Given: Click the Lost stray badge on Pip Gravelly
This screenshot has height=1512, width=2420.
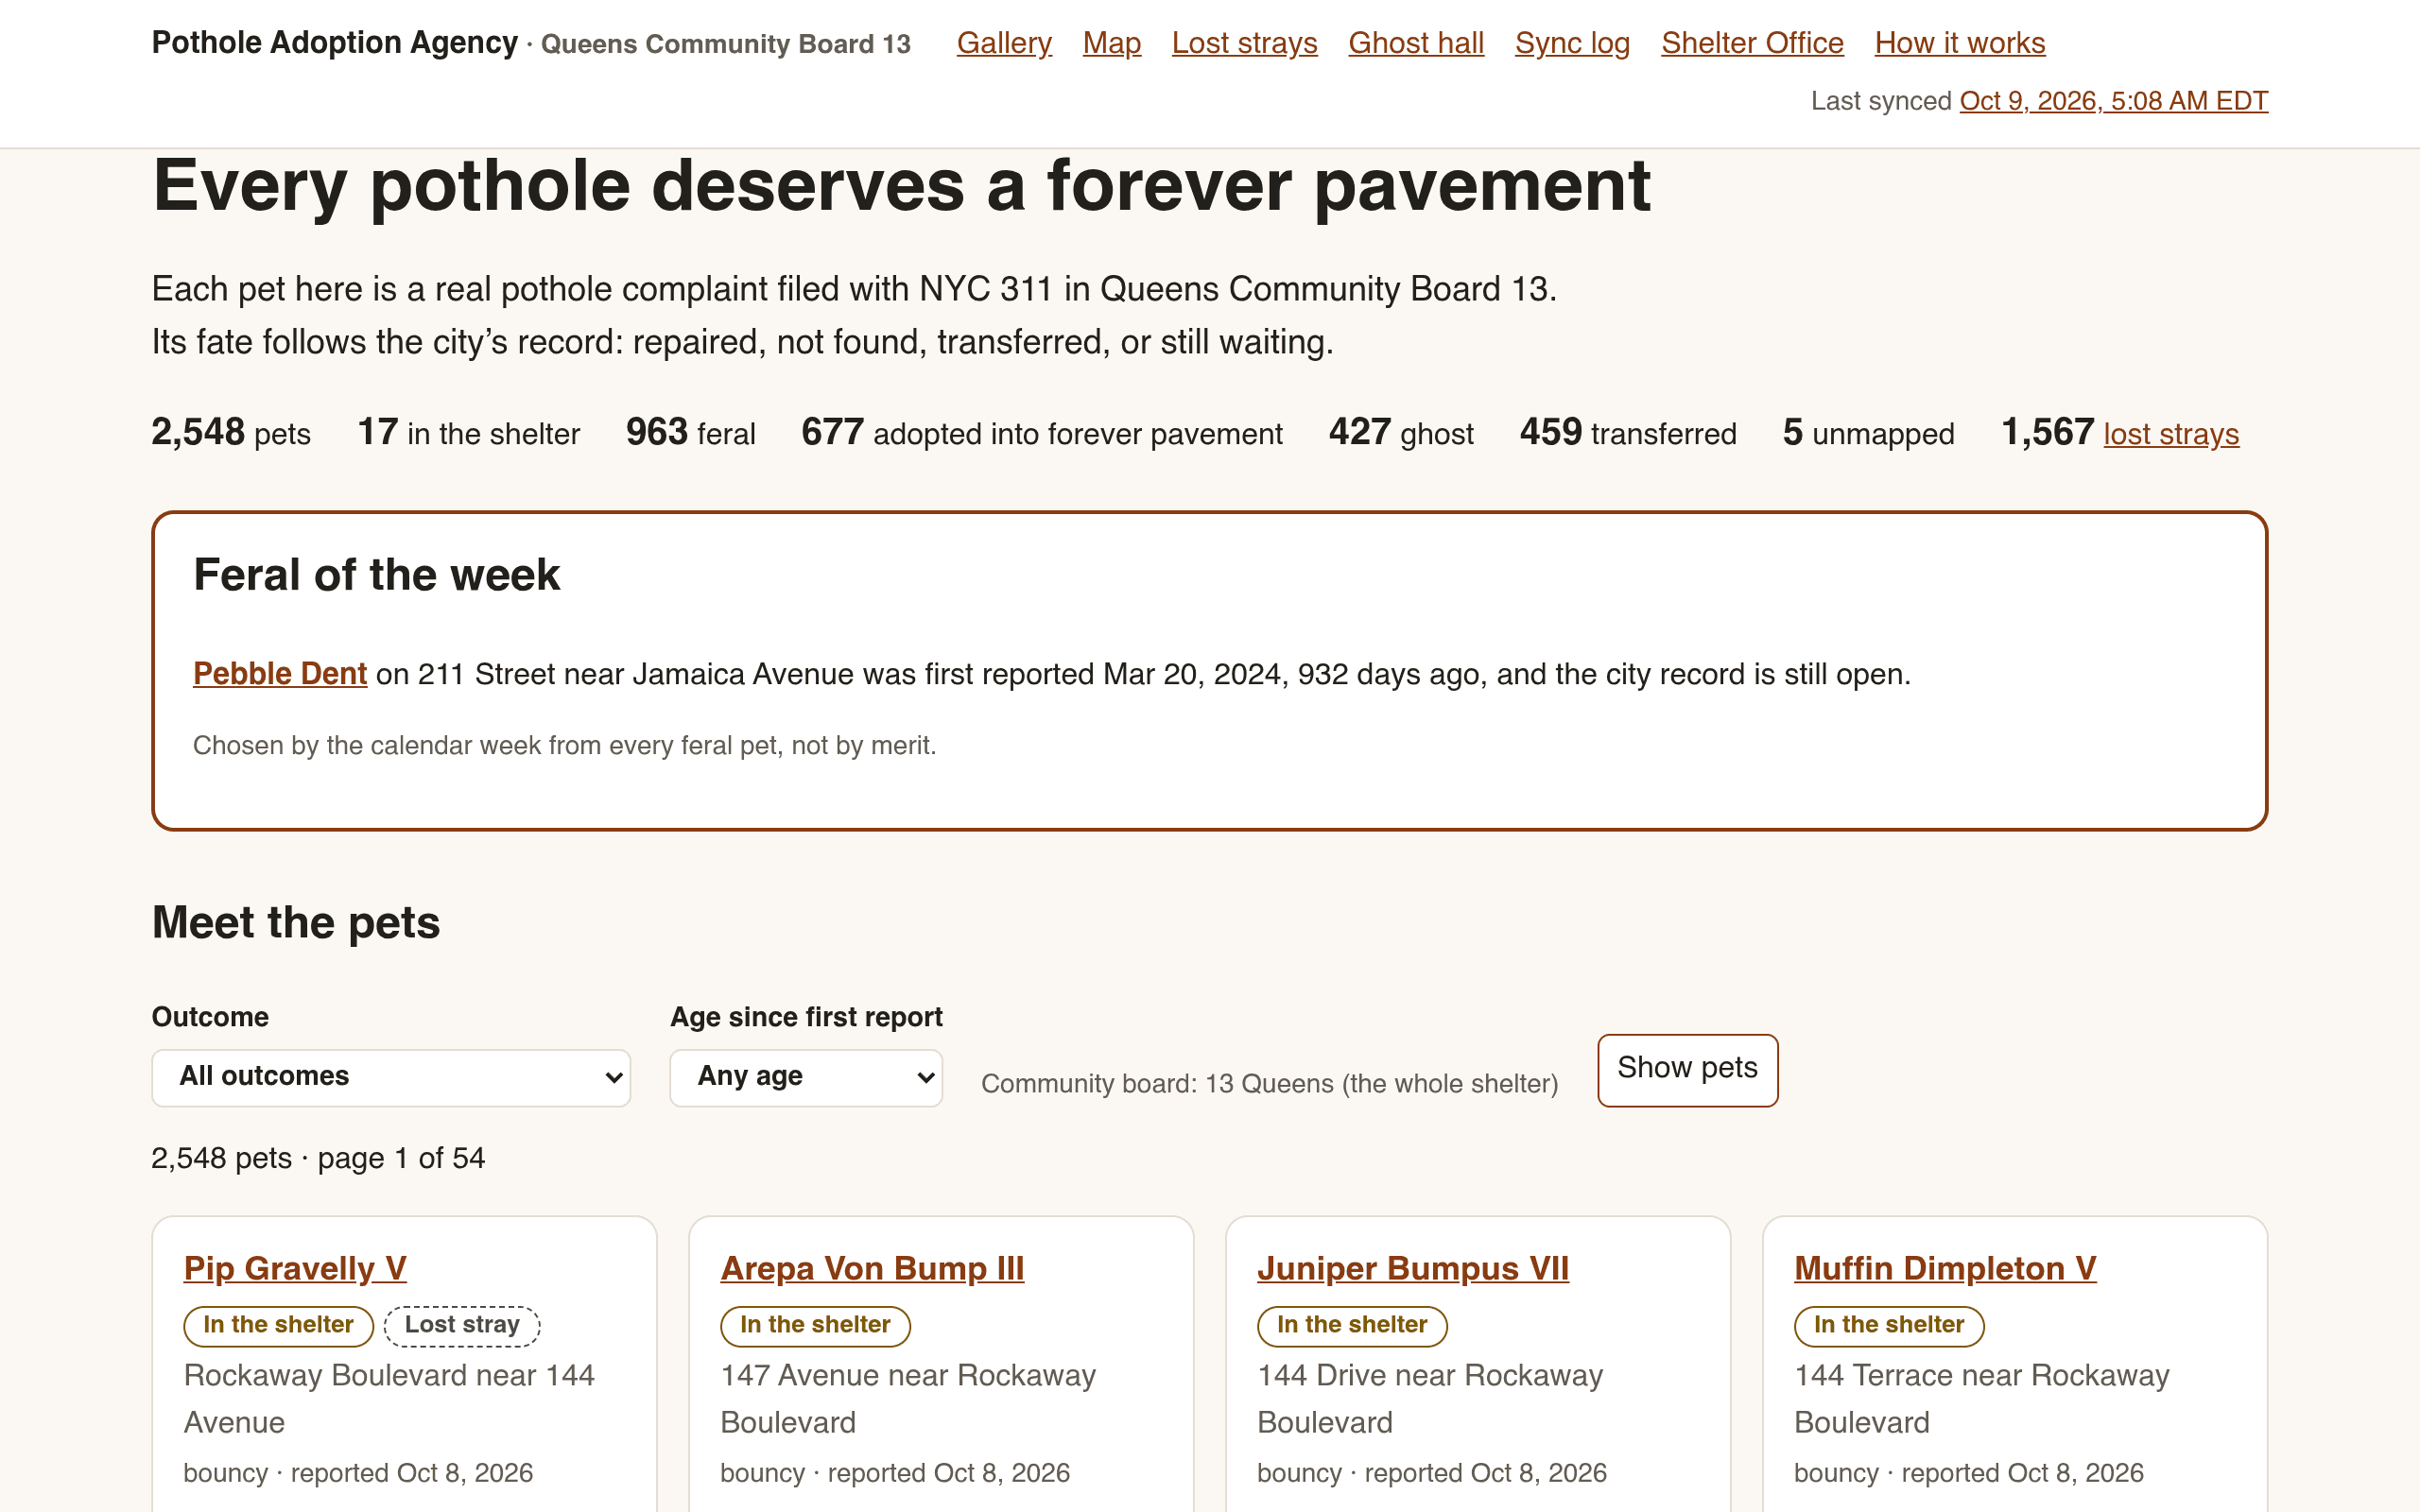Looking at the screenshot, I should tap(462, 1325).
